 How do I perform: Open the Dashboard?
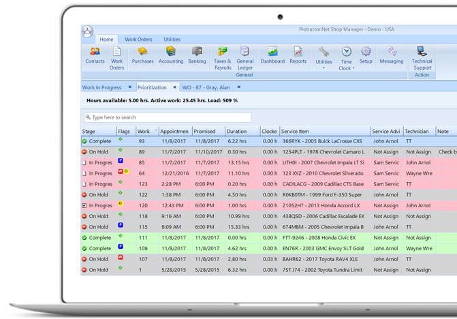point(272,55)
